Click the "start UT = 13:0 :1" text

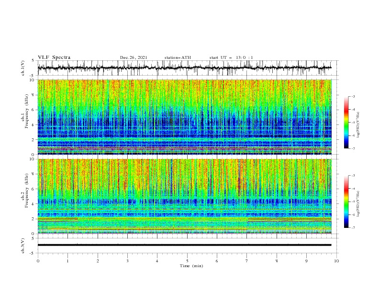[x=231, y=57]
